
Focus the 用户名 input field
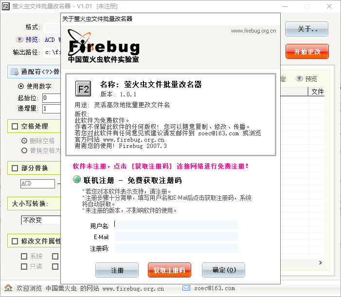tap(176, 225)
